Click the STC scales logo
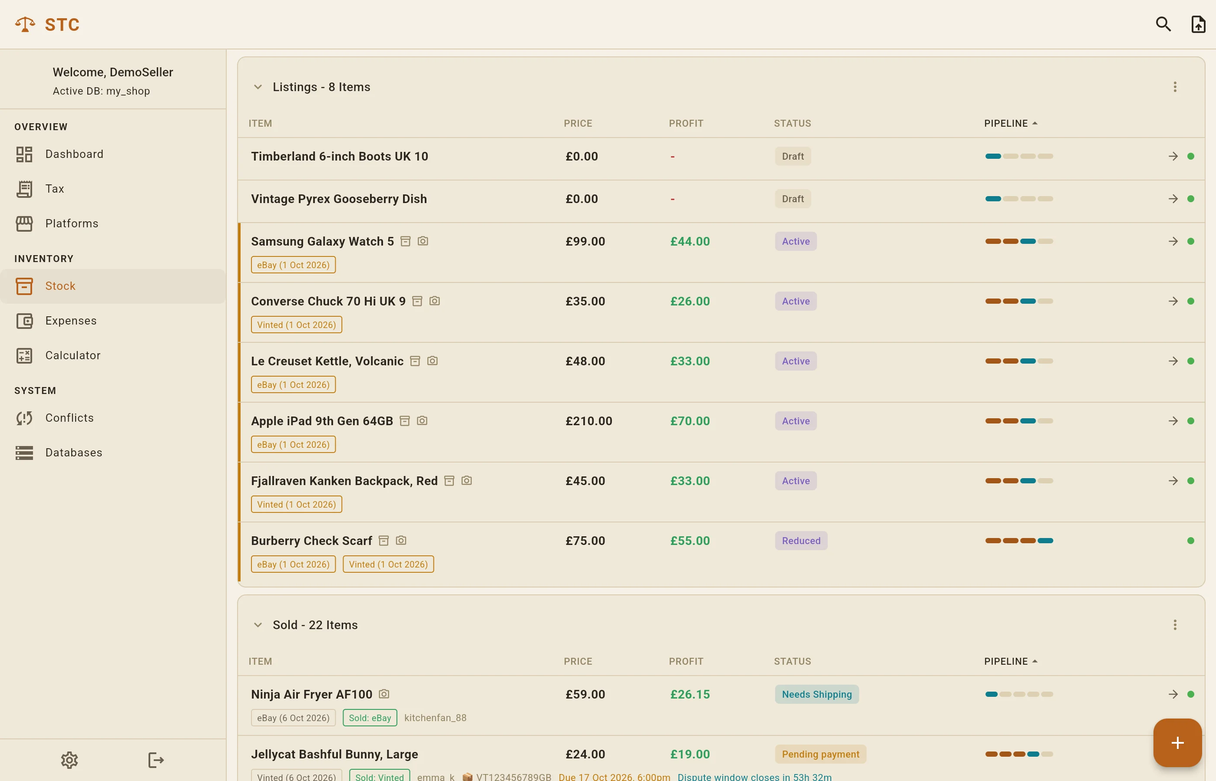Screen dimensions: 1216x781 [x=25, y=24]
